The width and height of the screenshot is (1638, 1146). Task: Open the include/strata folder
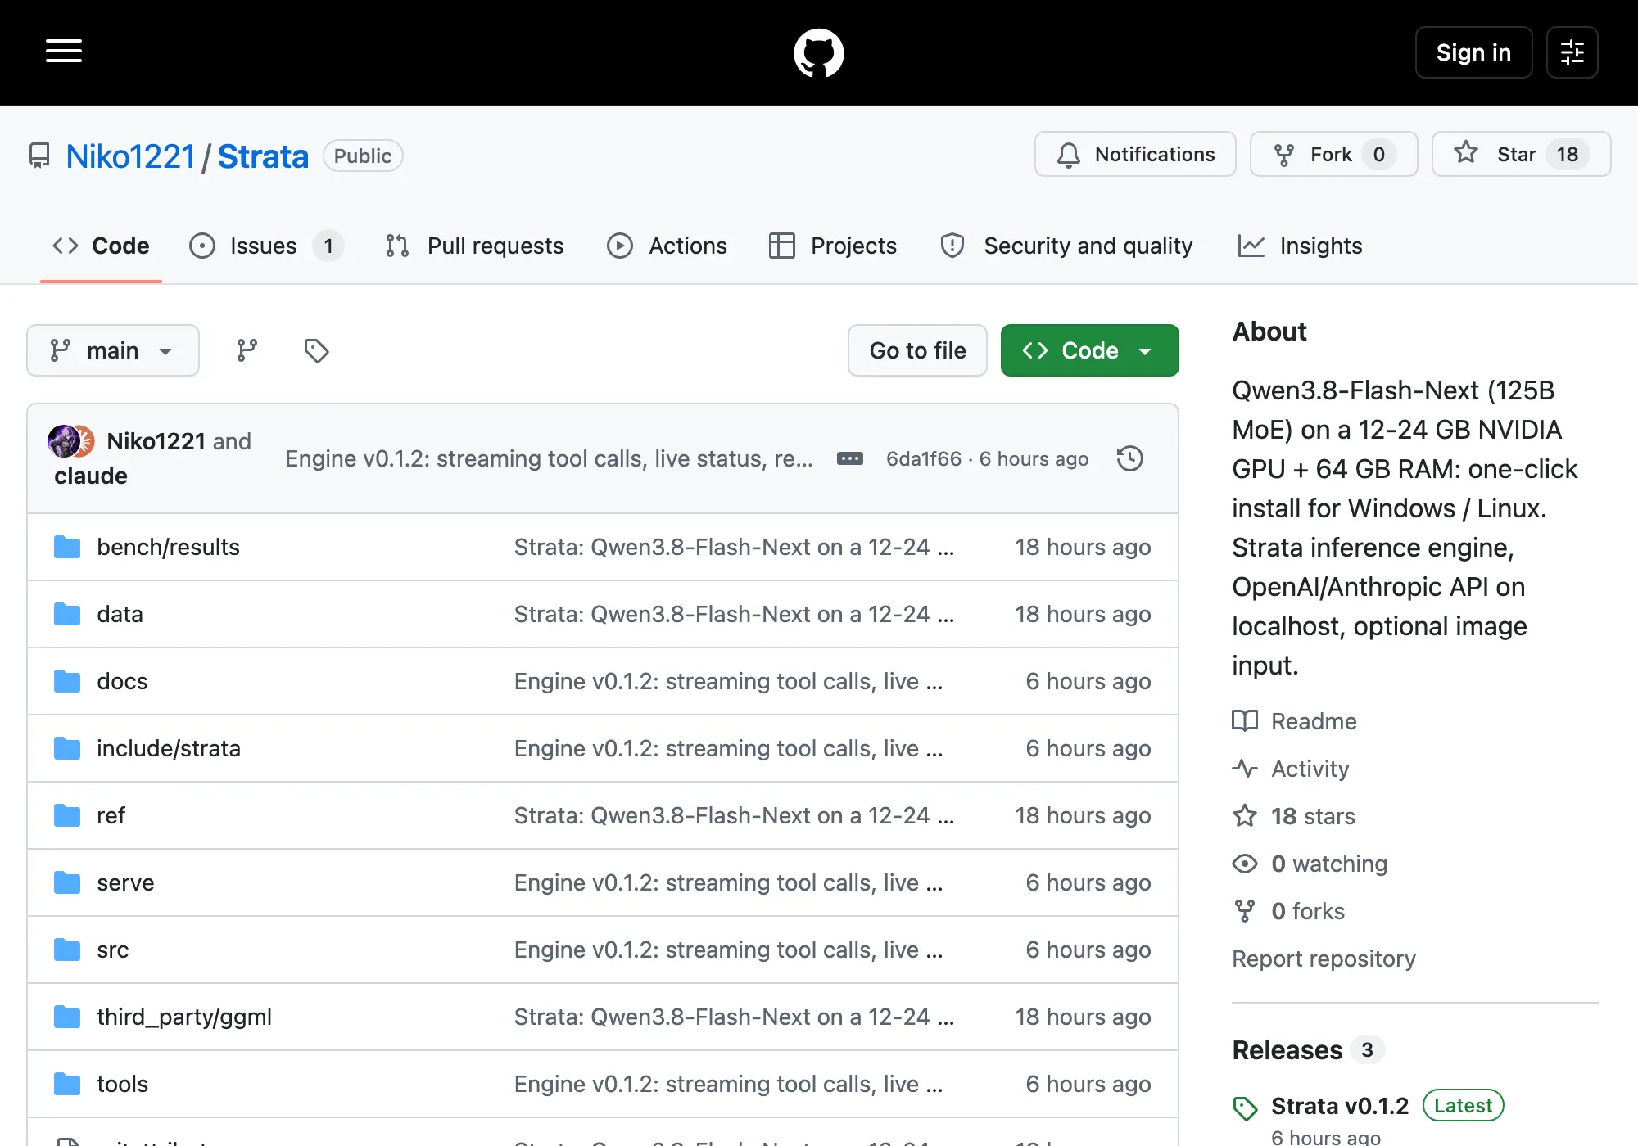(x=169, y=748)
